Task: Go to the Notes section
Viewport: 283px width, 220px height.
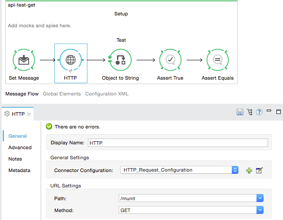Action: [x=15, y=159]
